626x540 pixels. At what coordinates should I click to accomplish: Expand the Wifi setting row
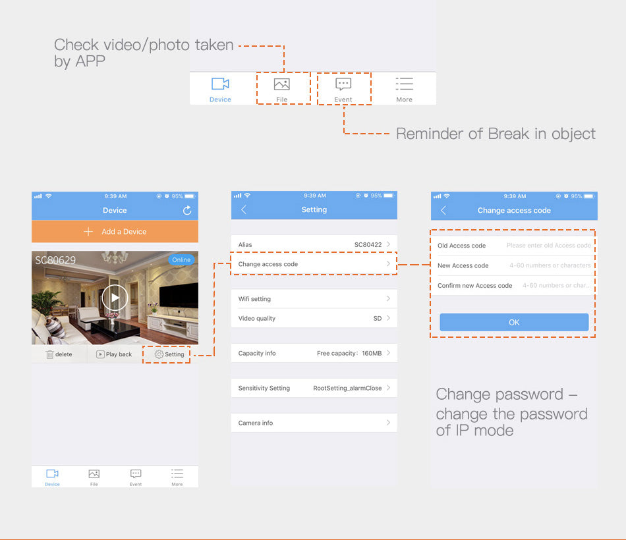[x=314, y=299]
